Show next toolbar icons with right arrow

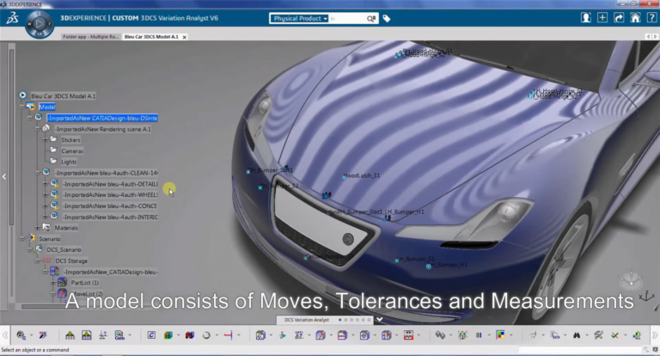click(655, 335)
